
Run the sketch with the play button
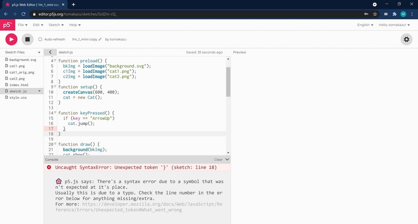(11, 39)
